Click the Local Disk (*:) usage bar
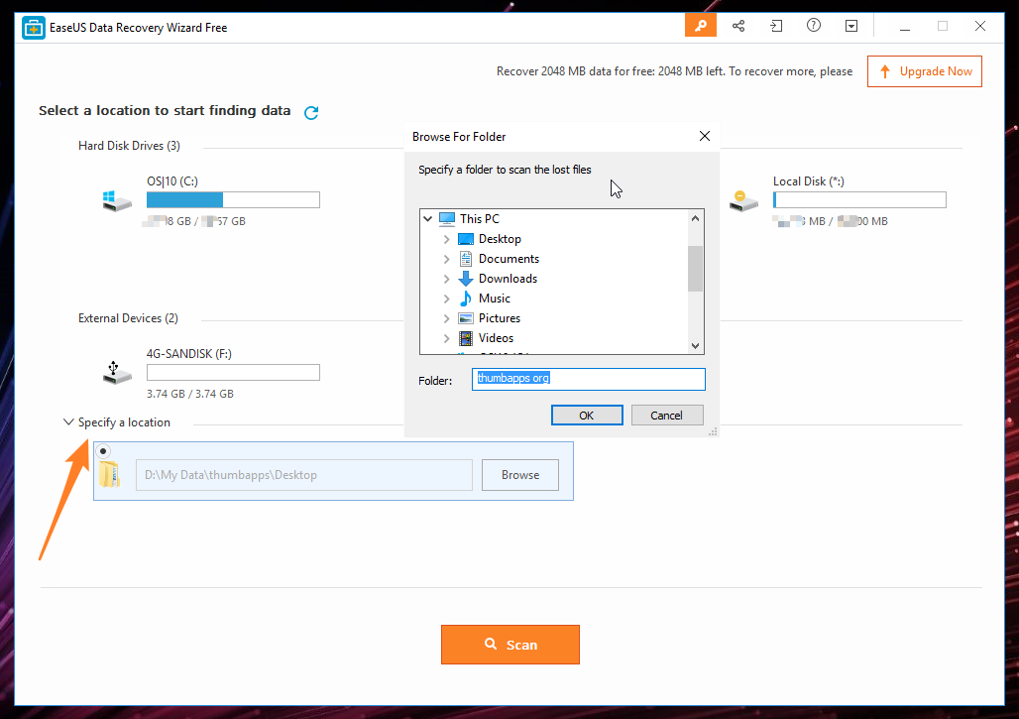 pos(859,199)
